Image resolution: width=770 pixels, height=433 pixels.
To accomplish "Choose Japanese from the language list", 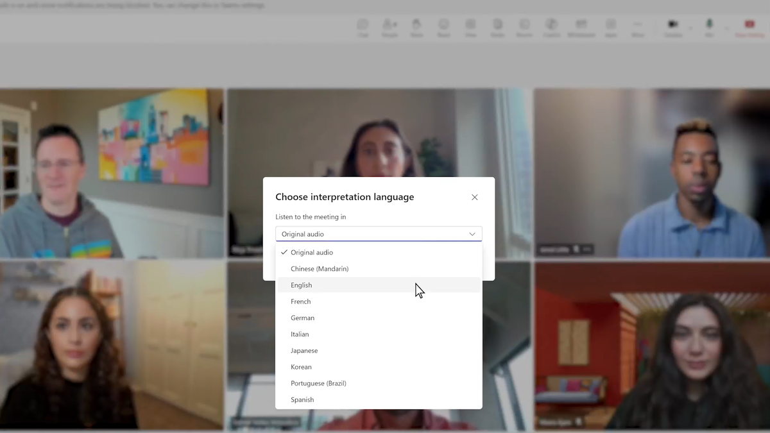I will 304,350.
